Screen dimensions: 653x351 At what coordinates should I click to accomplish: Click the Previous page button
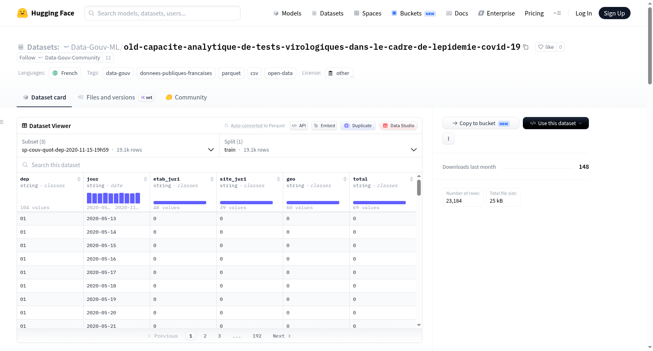click(163, 336)
